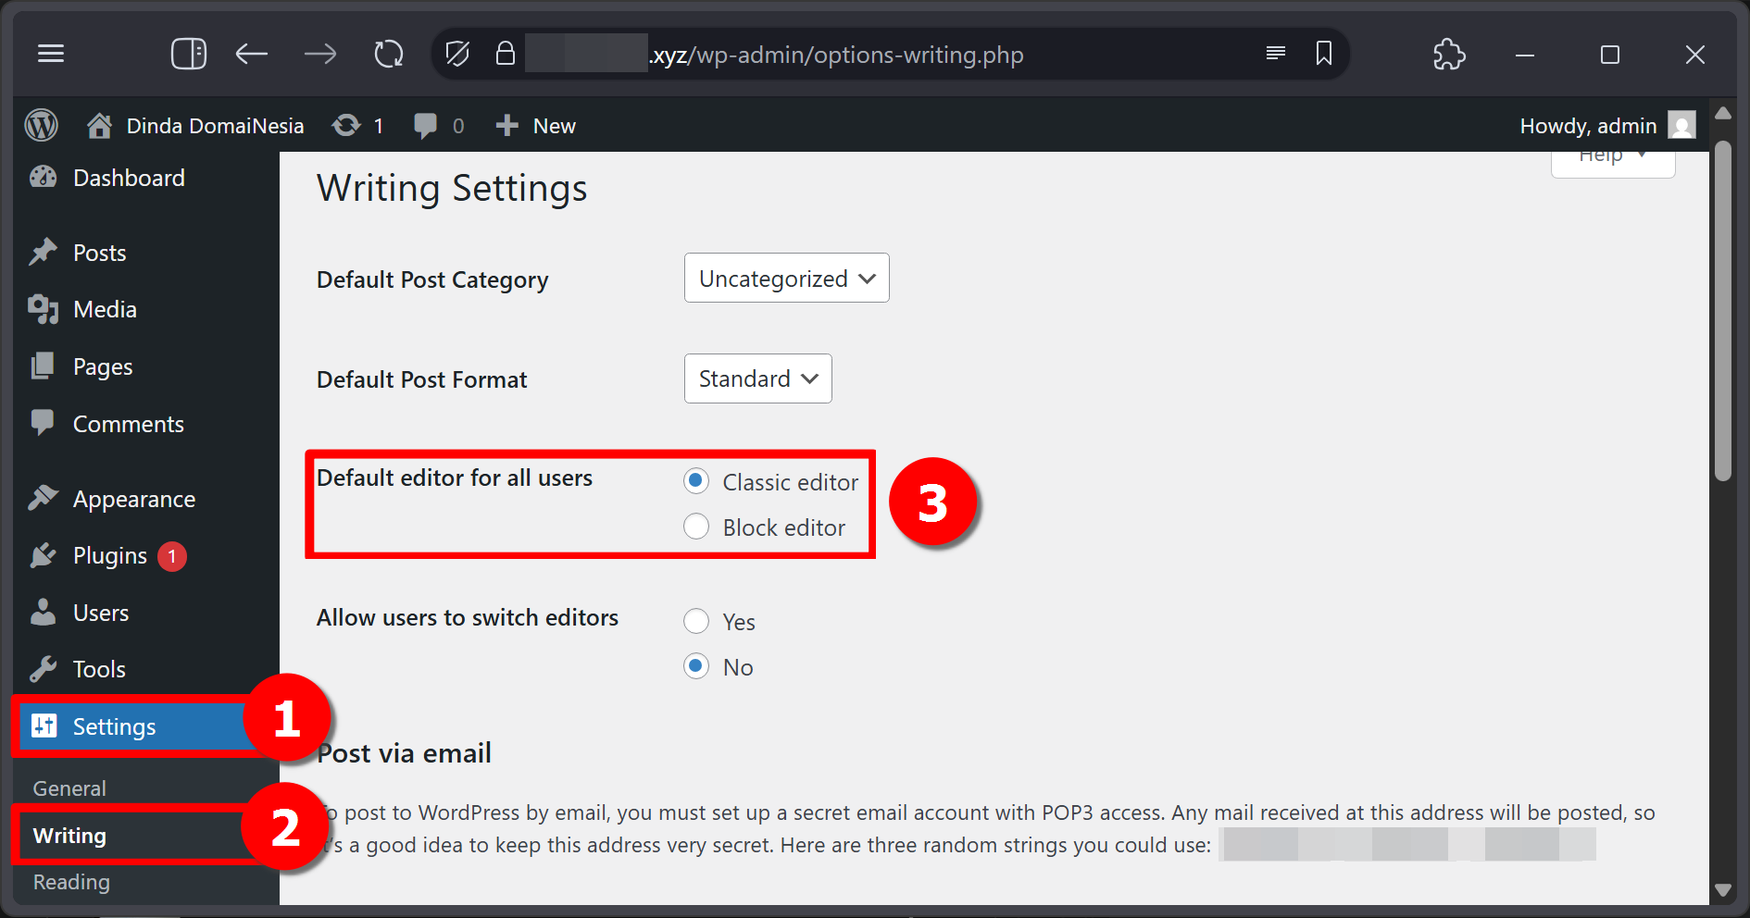Click the Posts pushpin icon
The width and height of the screenshot is (1750, 918).
pos(44,252)
